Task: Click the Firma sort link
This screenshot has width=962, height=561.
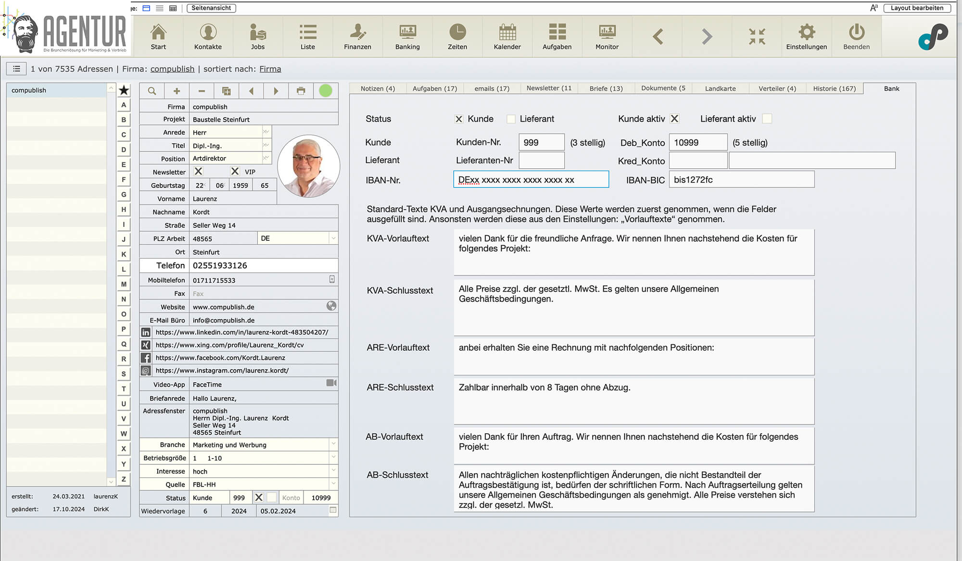Action: (x=270, y=69)
